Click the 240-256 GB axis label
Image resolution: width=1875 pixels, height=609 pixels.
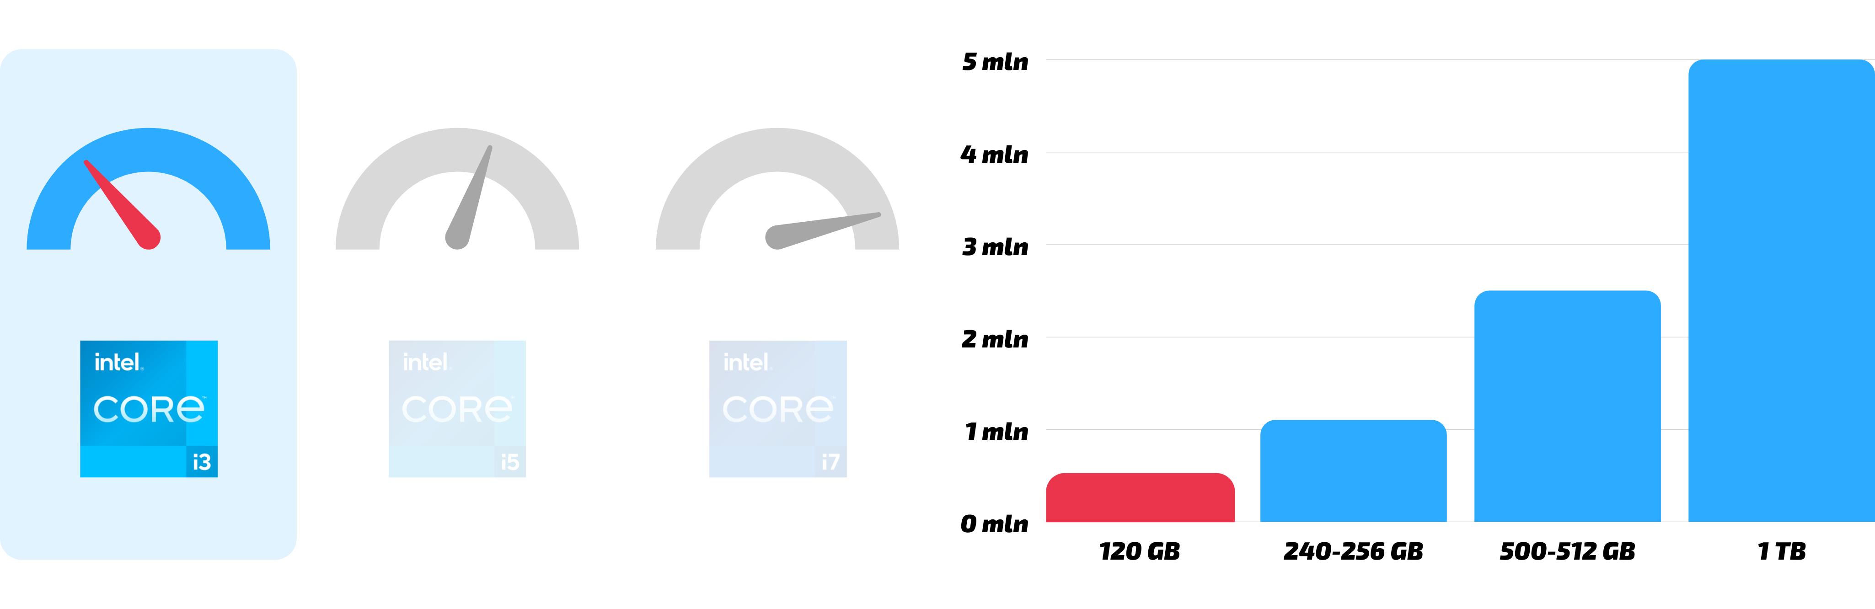coord(1353,551)
